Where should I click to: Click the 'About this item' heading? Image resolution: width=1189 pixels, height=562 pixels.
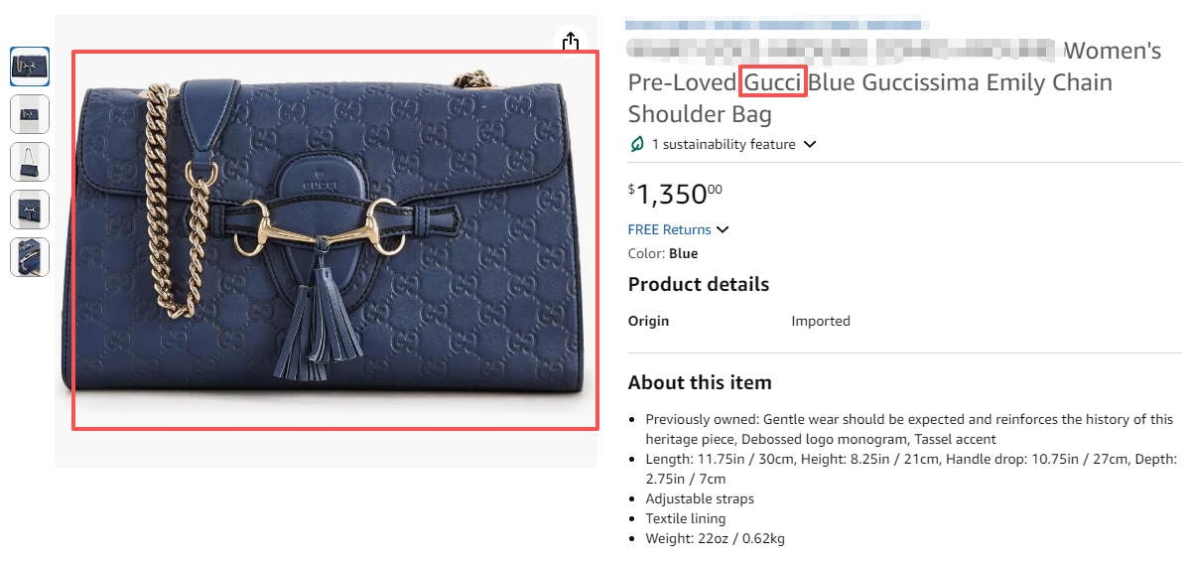click(699, 383)
